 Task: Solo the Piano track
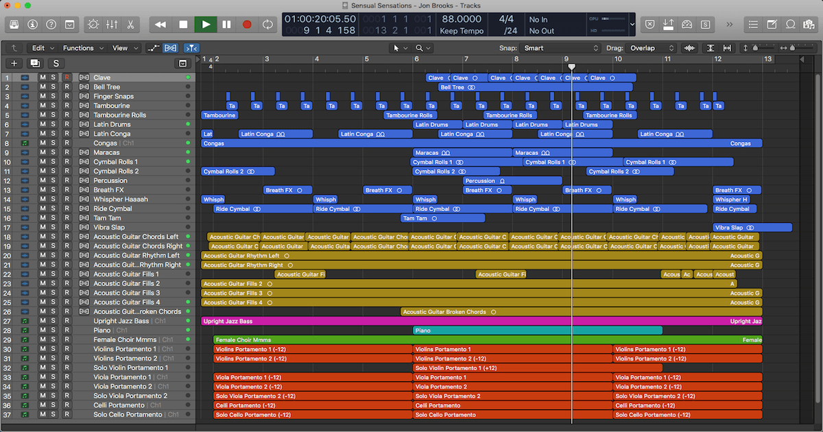pos(53,330)
